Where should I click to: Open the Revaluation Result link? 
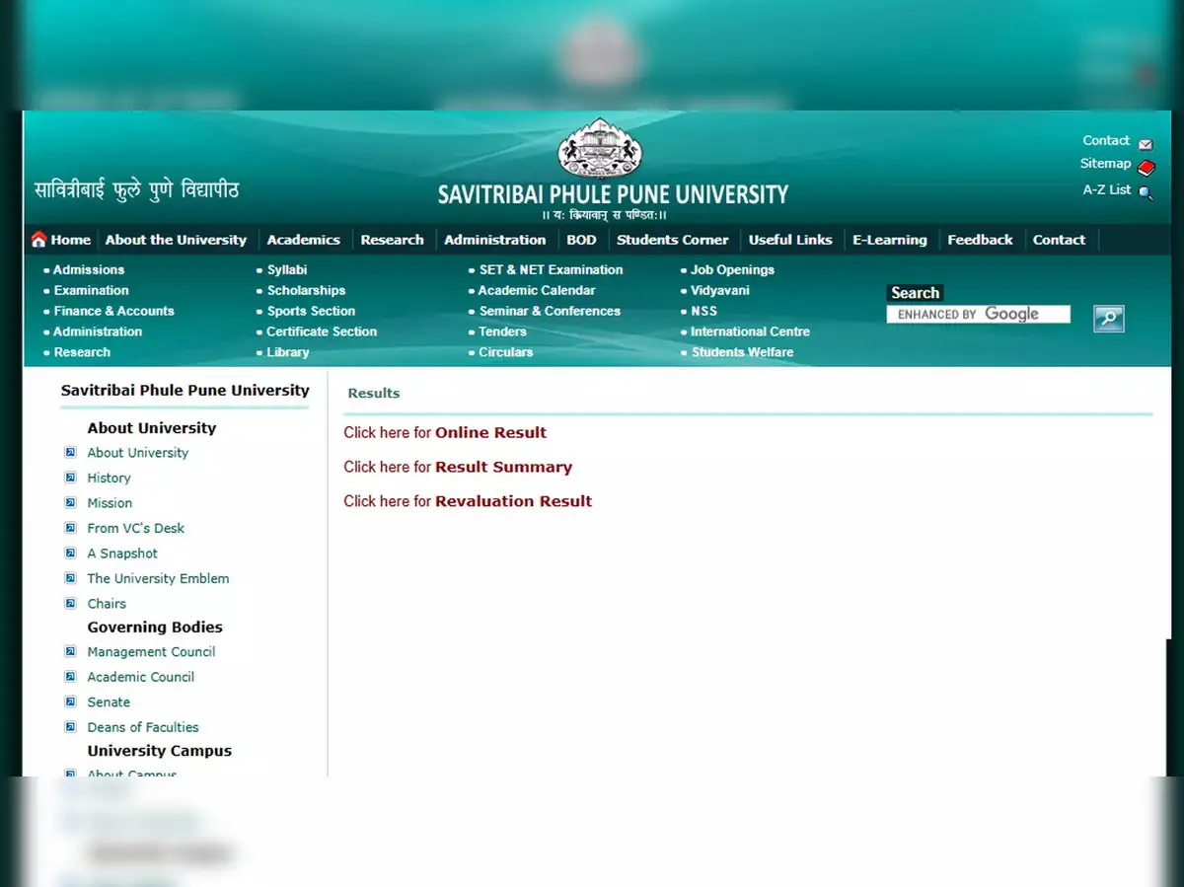tap(513, 501)
